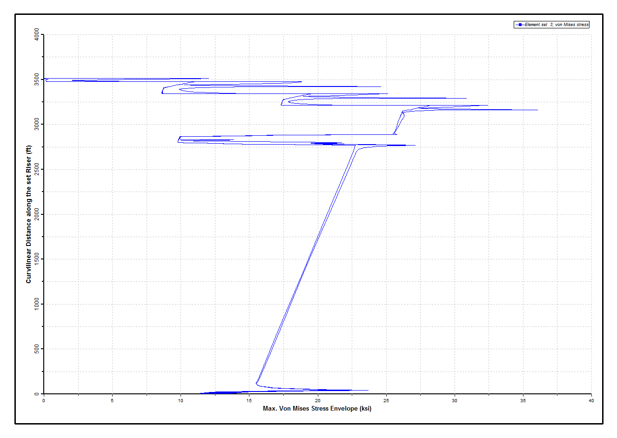The image size is (617, 438).
Task: Click the stress axis tick label '40'
Action: pos(591,400)
